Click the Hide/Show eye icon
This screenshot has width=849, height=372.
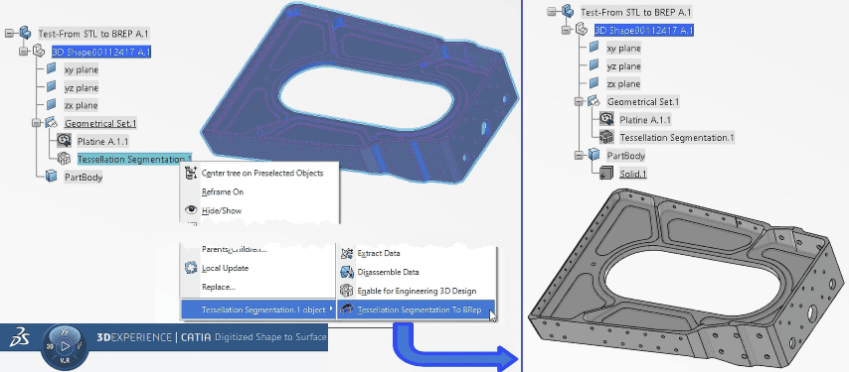pos(191,210)
